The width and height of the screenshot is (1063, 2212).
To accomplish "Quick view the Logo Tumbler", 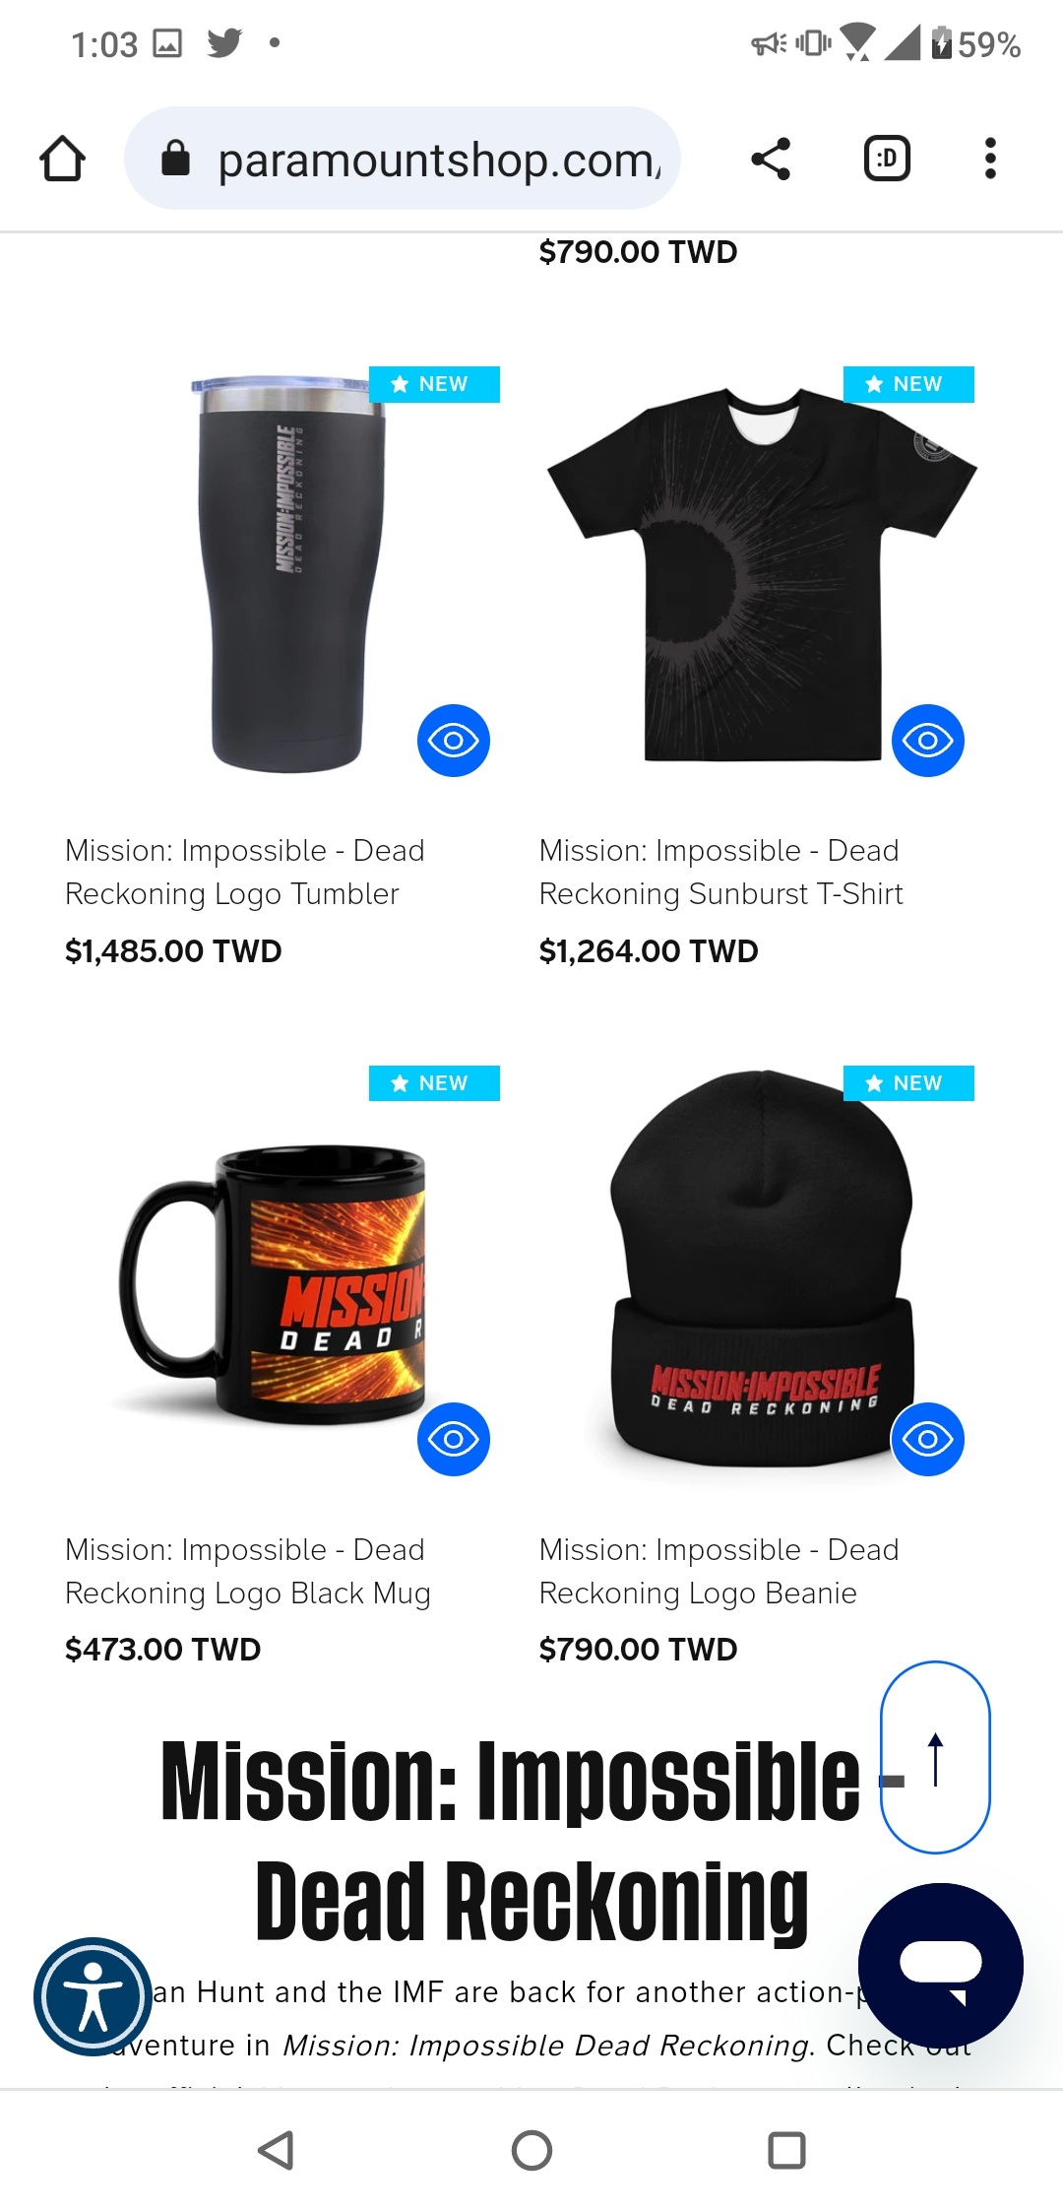I will [x=454, y=741].
